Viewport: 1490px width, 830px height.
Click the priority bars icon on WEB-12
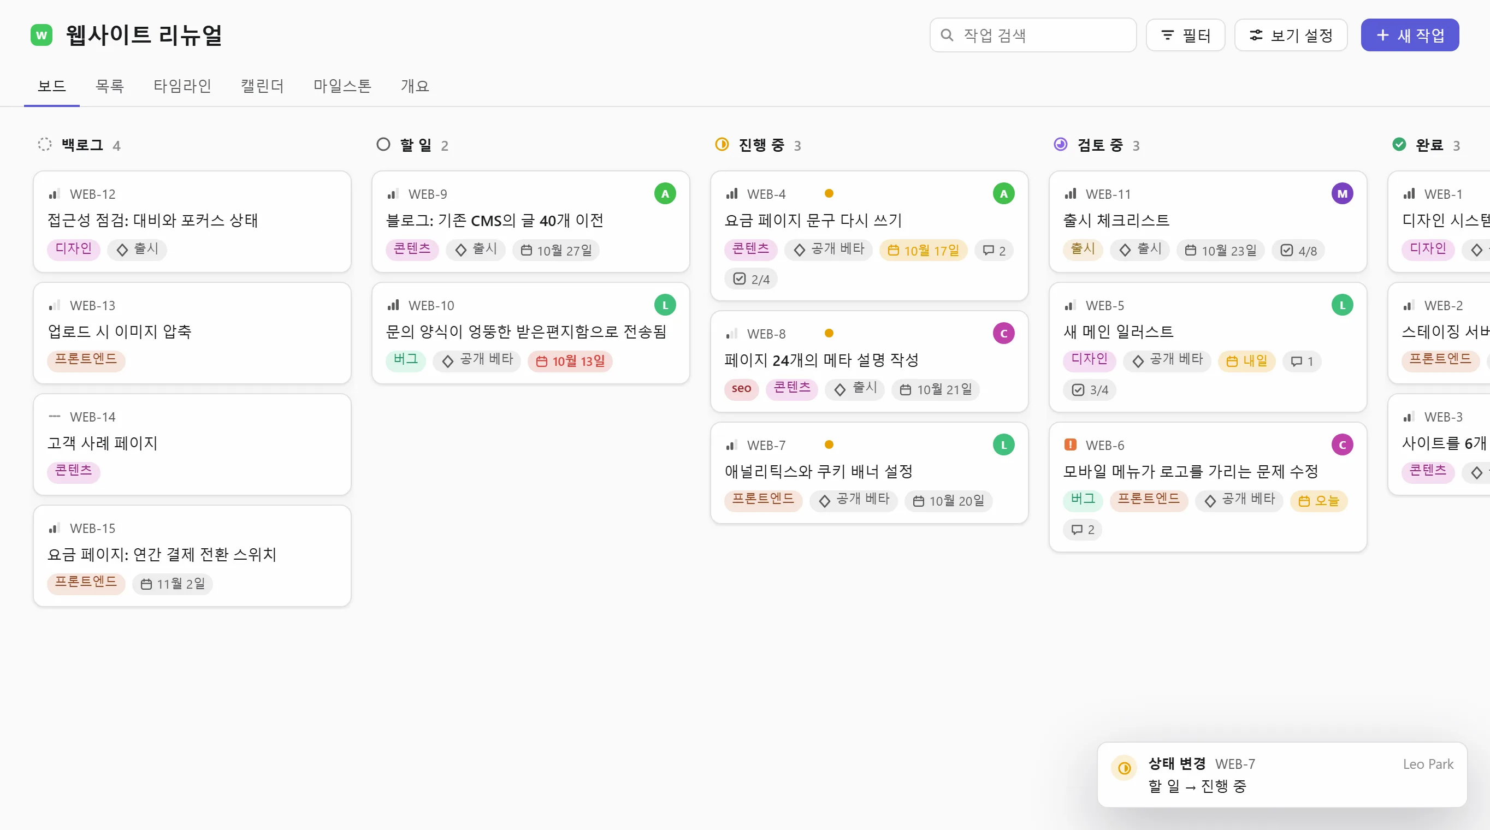55,194
